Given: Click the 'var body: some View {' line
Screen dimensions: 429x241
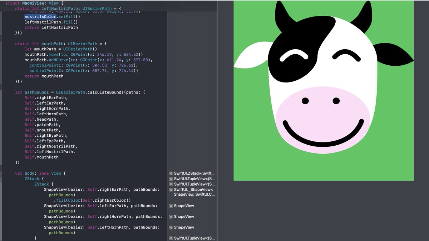Looking at the screenshot, I should pos(40,174).
